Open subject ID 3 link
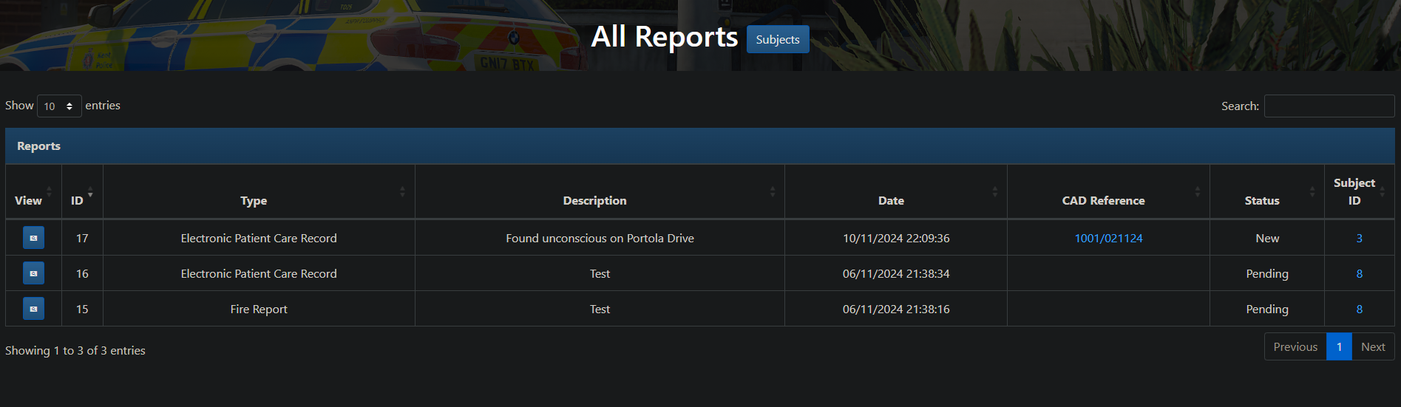Image resolution: width=1401 pixels, height=407 pixels. (1359, 238)
